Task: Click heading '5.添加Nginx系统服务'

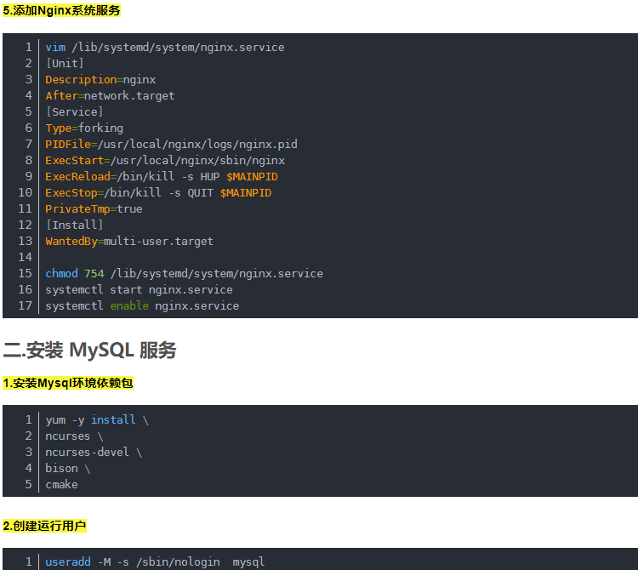Action: (61, 10)
